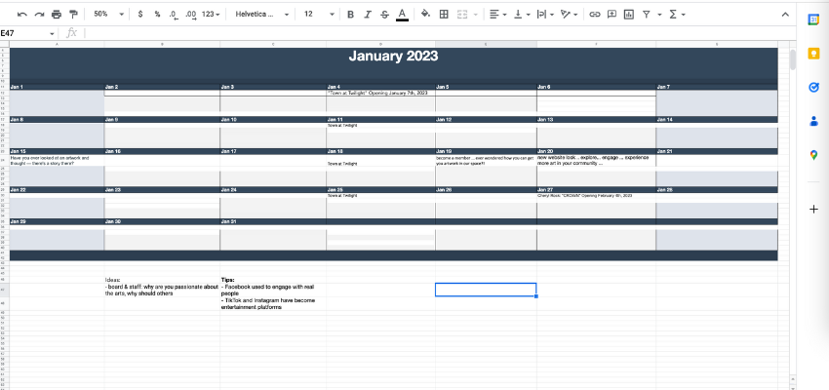Open the text rotation dropdown
The width and height of the screenshot is (829, 390).
pyautogui.click(x=569, y=15)
